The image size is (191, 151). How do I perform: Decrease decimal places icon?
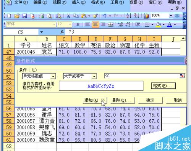[128, 24]
